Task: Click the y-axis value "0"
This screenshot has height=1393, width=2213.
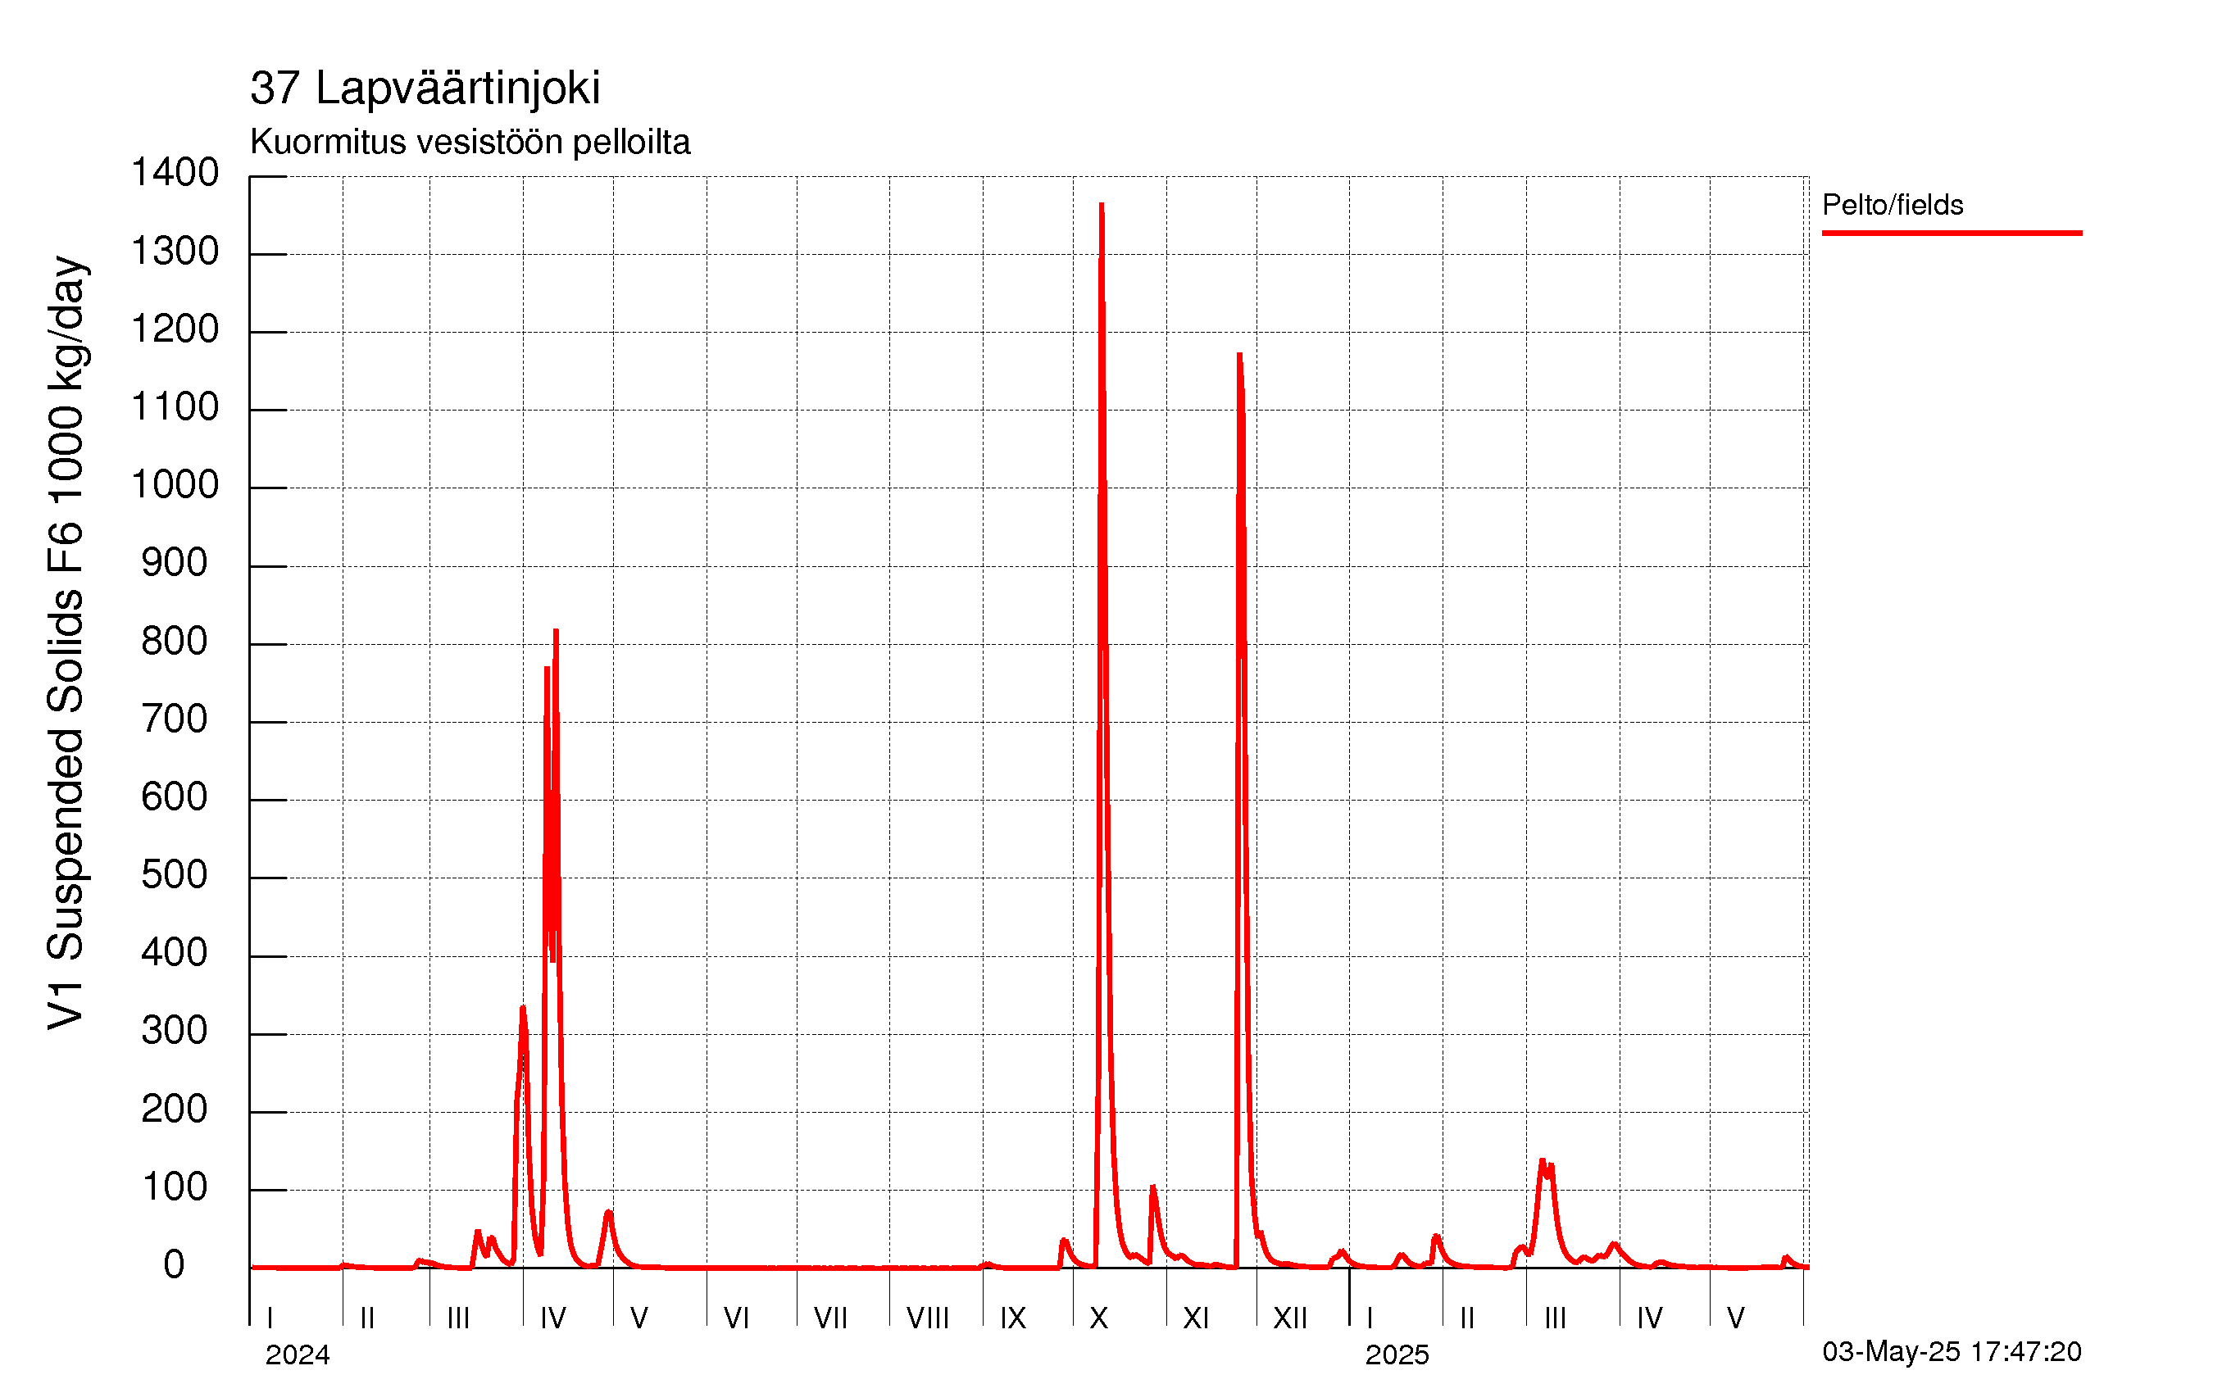Action: pos(175,1265)
